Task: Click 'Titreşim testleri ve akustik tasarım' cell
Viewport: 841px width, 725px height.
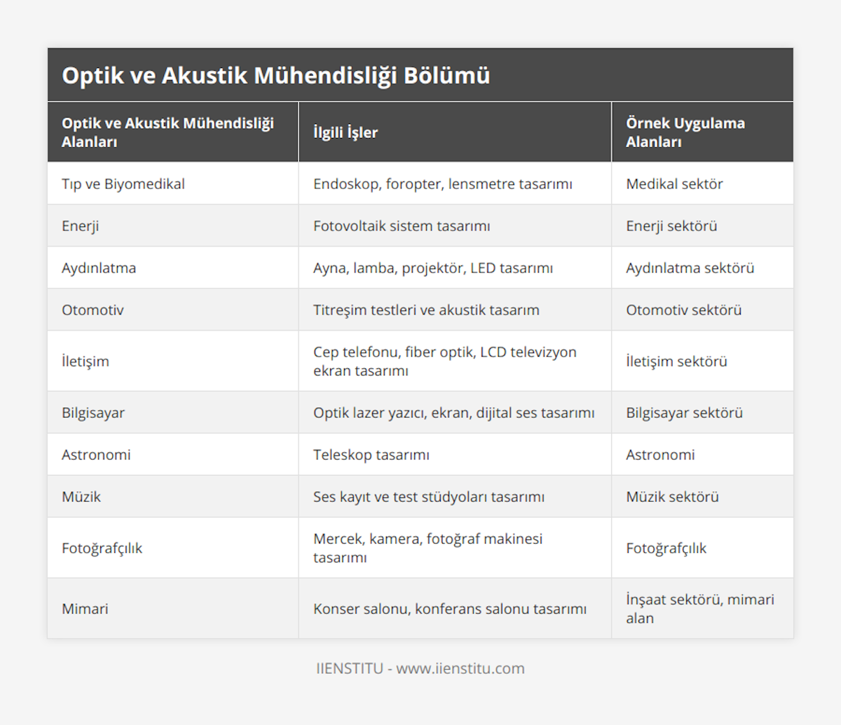Action: tap(426, 310)
